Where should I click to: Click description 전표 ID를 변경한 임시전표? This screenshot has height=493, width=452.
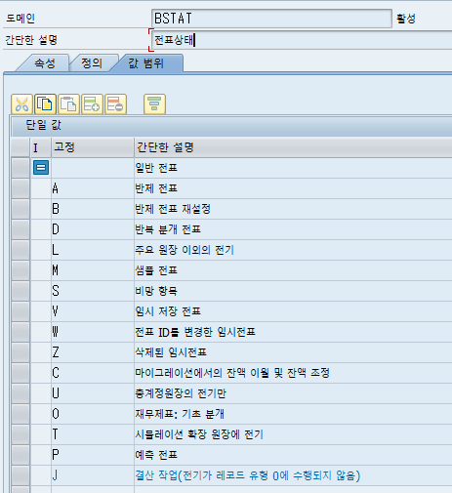coord(195,332)
